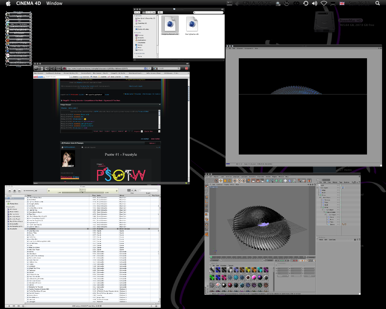Click the iTunes Pause button
This screenshot has width=386, height=309.
(14, 191)
